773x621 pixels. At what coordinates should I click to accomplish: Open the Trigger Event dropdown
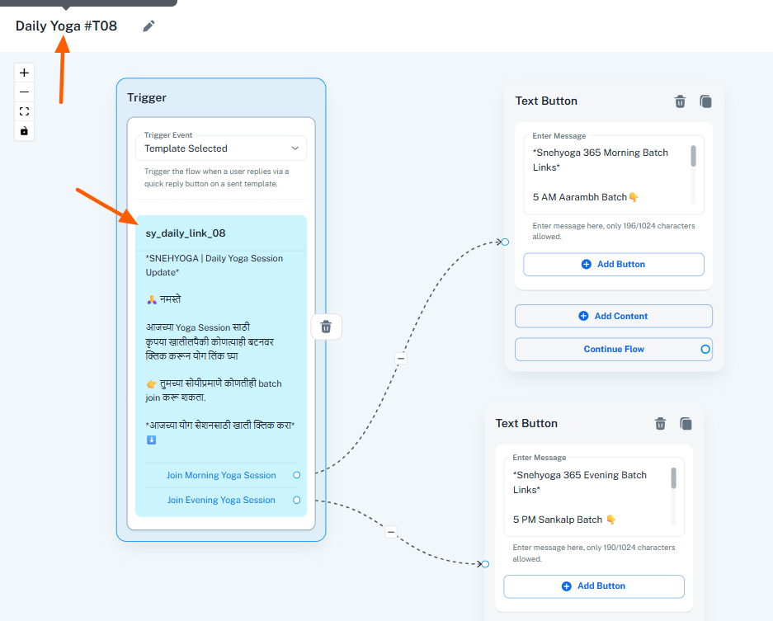(221, 148)
